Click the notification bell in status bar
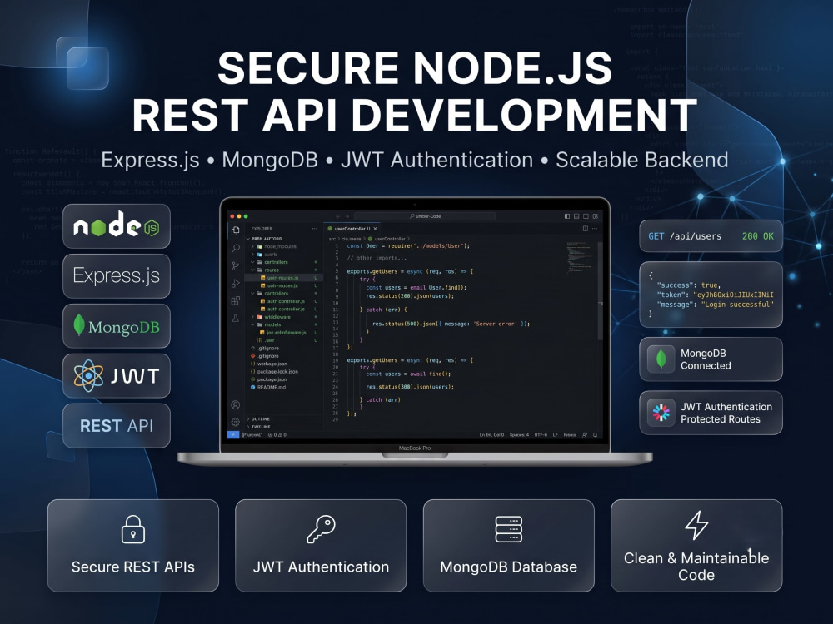 595,434
